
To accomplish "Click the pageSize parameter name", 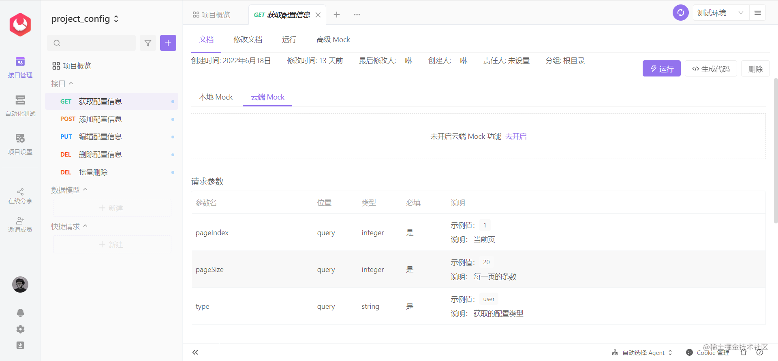I will click(x=209, y=270).
